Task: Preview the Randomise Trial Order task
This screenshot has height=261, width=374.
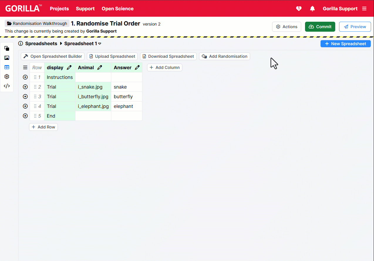Action: click(x=355, y=26)
